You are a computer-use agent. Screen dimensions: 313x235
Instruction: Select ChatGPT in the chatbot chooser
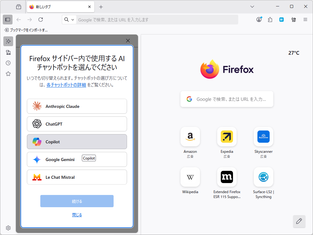[77, 124]
